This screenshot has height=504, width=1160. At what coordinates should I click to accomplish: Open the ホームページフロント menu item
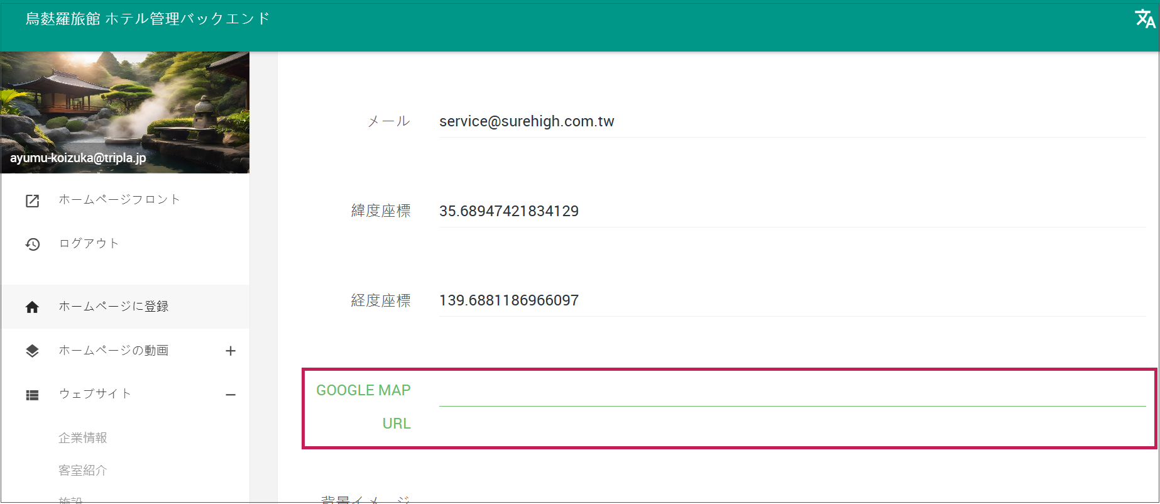(119, 200)
